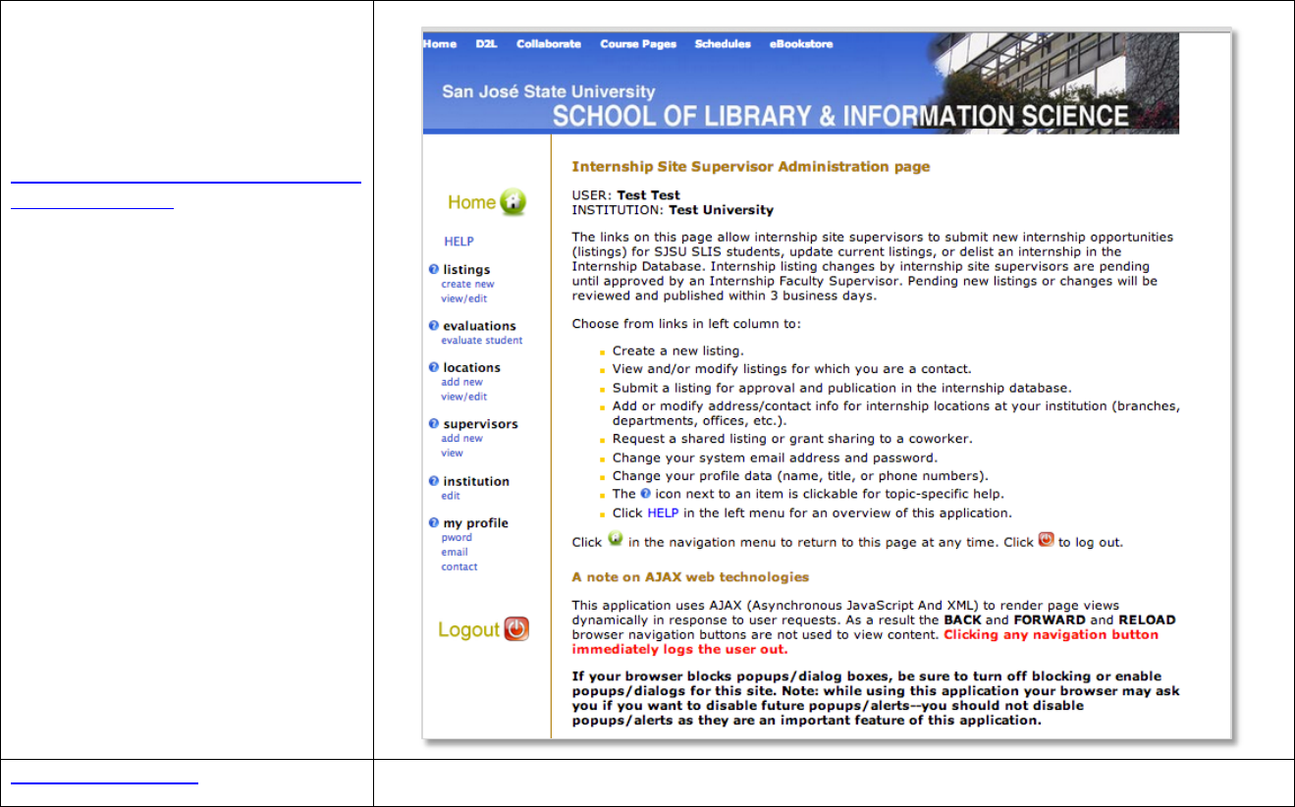Click the red Logout power icon in the sidebar
The width and height of the screenshot is (1295, 807).
(x=516, y=629)
